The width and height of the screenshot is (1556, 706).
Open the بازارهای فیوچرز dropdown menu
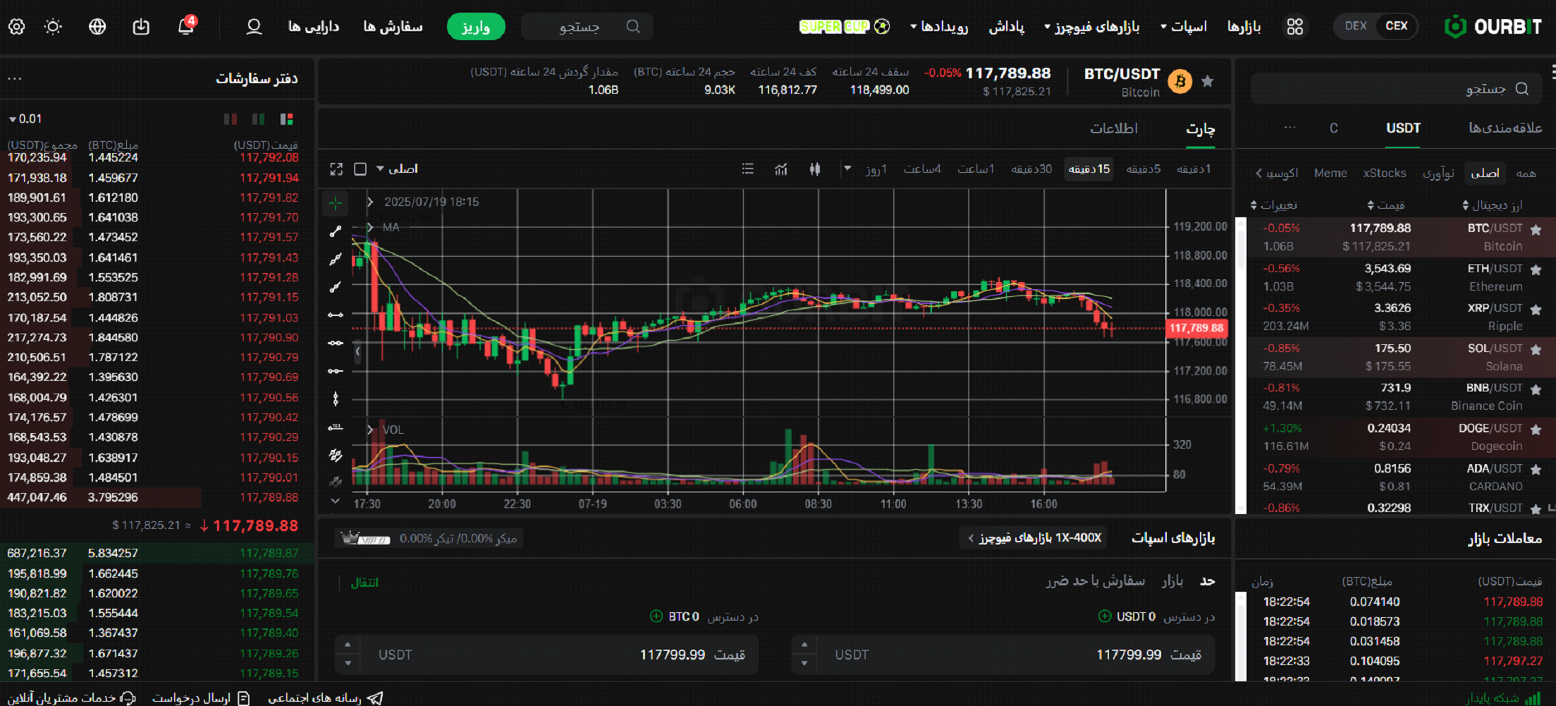coord(1091,27)
